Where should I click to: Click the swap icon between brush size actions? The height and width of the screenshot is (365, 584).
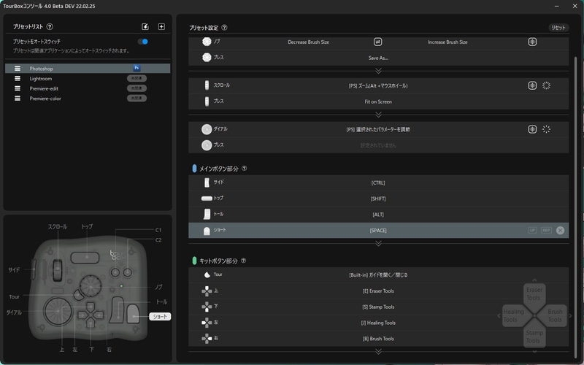point(377,42)
